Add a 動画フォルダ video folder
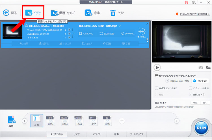The image size is (212, 140). point(62,13)
